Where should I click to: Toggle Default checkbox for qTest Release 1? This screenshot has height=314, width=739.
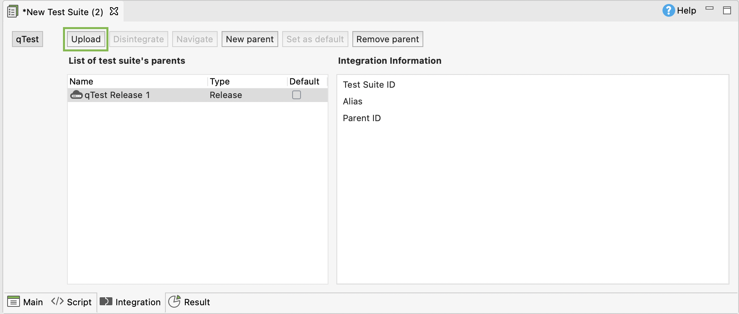[297, 95]
